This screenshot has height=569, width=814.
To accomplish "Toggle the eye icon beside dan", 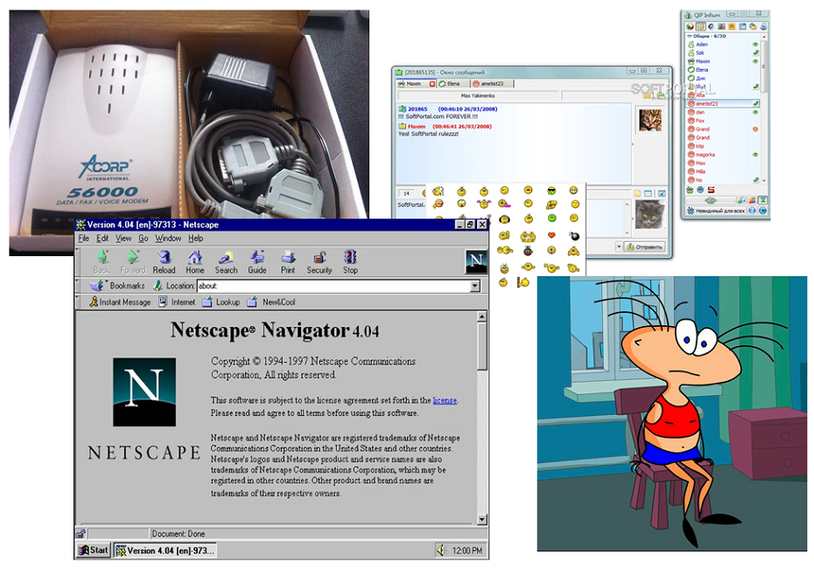I will click(755, 113).
